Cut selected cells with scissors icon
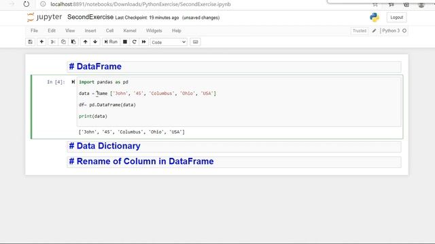Screen dimensions: 435x244 point(53,42)
